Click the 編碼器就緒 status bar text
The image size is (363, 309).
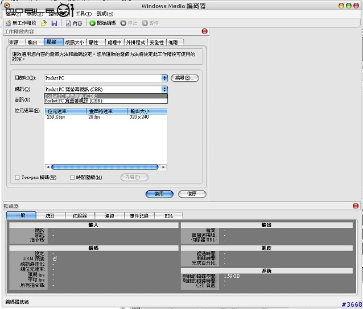click(17, 302)
